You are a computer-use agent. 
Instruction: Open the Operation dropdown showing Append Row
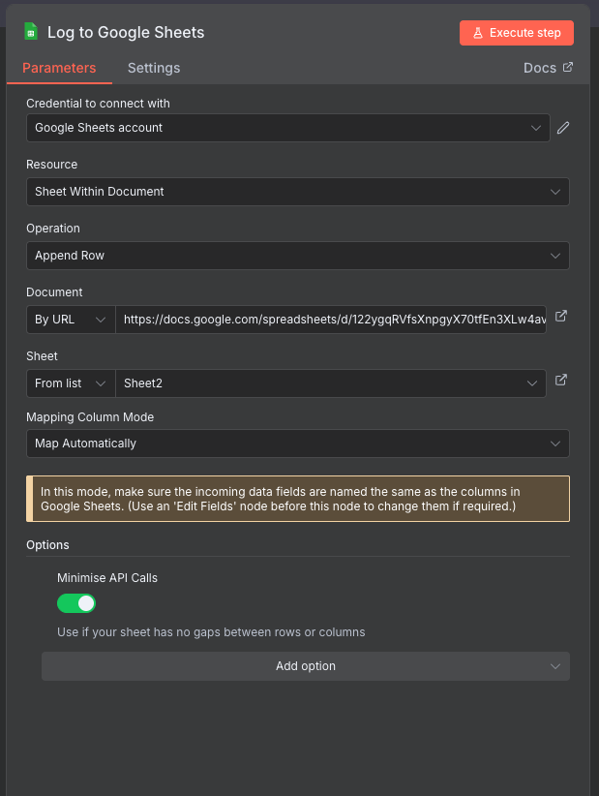pos(297,255)
